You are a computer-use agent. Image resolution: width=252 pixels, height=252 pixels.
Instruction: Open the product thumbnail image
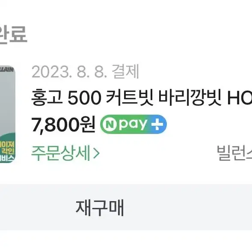(x=7, y=114)
